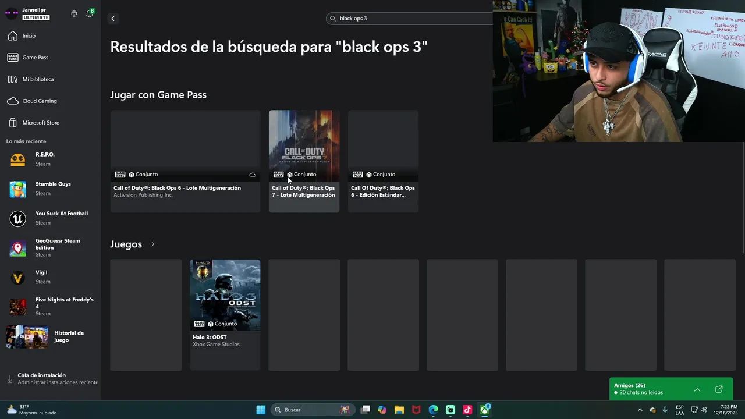Viewport: 745px width, 419px height.
Task: Click the Xbox app taskbar icon
Action: [x=484, y=410]
